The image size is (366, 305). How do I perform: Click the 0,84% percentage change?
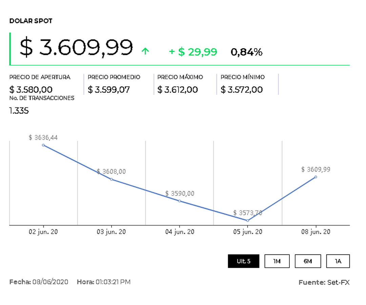(x=247, y=52)
